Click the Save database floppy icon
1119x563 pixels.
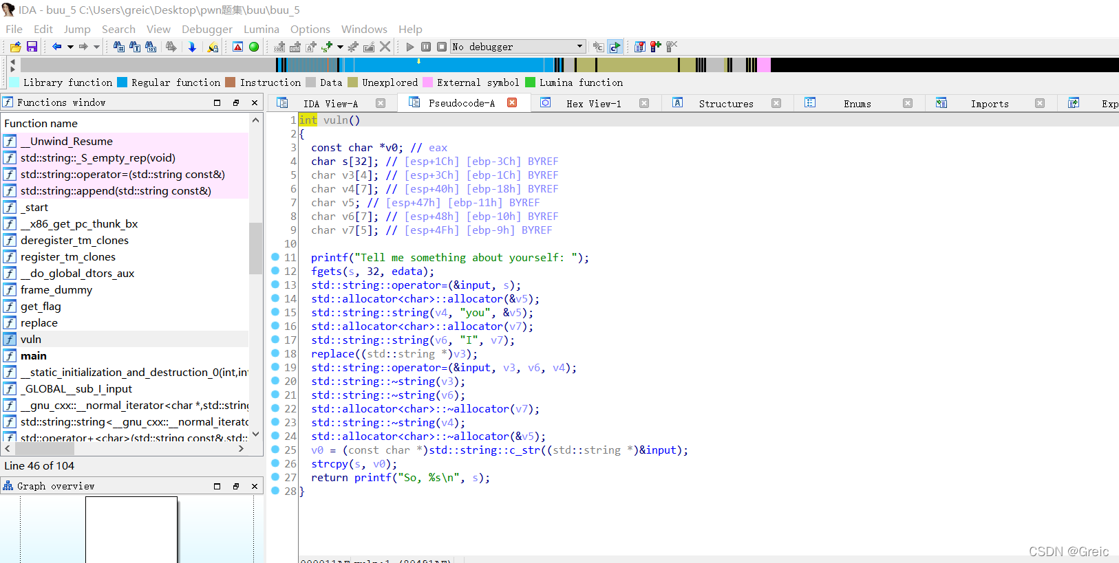coord(32,47)
